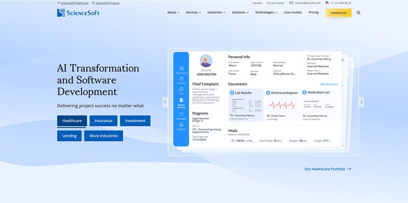This screenshot has width=408, height=203.
Task: Click the Height 5'11 value
Action: coord(322,141)
